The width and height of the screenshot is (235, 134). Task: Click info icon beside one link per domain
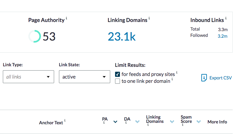pyautogui.click(x=172, y=79)
